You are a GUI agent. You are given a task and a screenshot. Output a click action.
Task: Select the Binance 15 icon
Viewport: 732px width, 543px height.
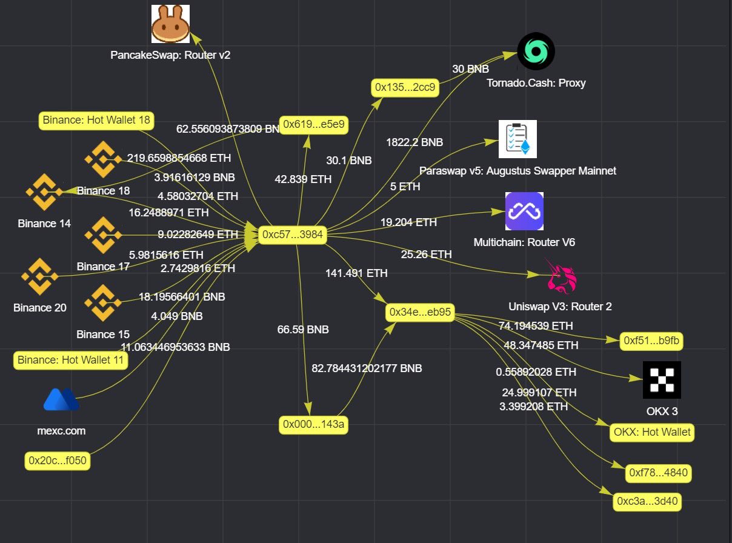click(103, 303)
